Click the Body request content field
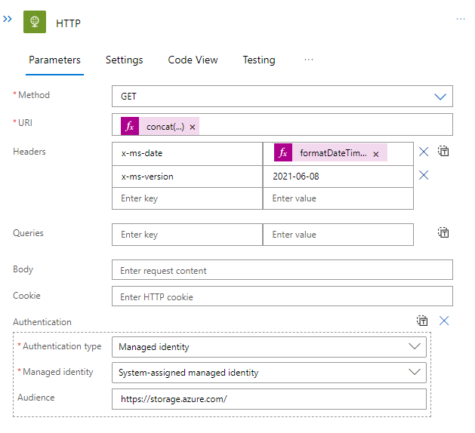Viewport: 475px width, 433px height. (x=282, y=271)
